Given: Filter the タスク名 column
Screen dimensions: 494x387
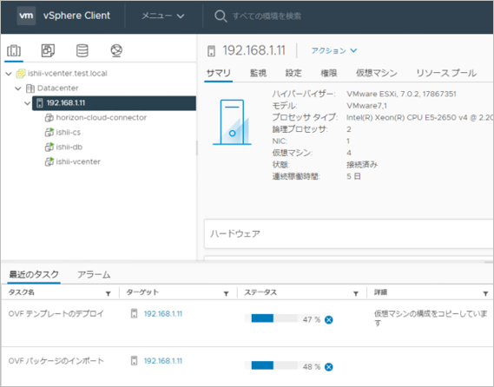Looking at the screenshot, I should pyautogui.click(x=108, y=293).
